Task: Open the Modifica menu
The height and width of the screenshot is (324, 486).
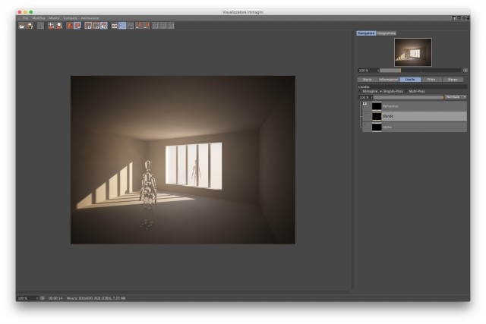Action: [x=39, y=18]
